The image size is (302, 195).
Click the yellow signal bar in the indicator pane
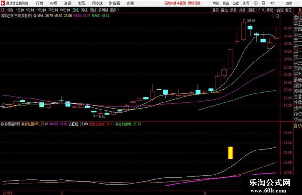230,153
